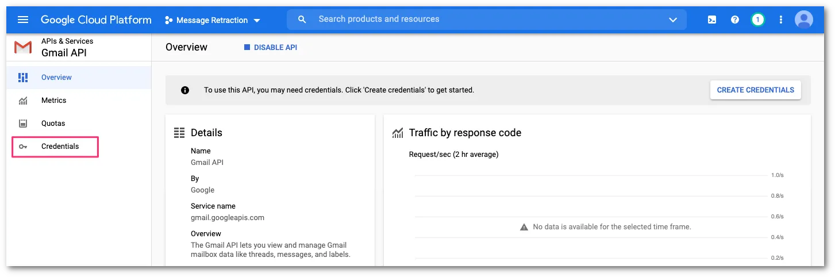Click the Gmail logo icon
This screenshot has height=277, width=835.
pos(23,47)
